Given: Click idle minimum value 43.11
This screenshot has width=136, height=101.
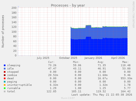Looking at the screenshot, I should (77, 69).
